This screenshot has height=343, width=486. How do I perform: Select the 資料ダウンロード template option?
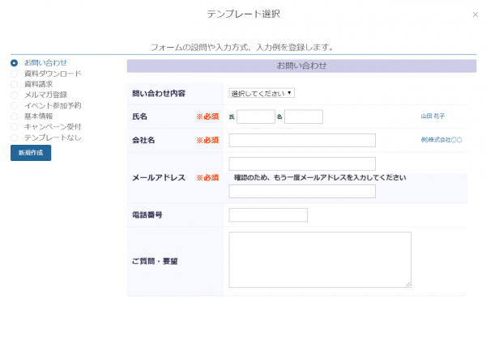pyautogui.click(x=14, y=74)
